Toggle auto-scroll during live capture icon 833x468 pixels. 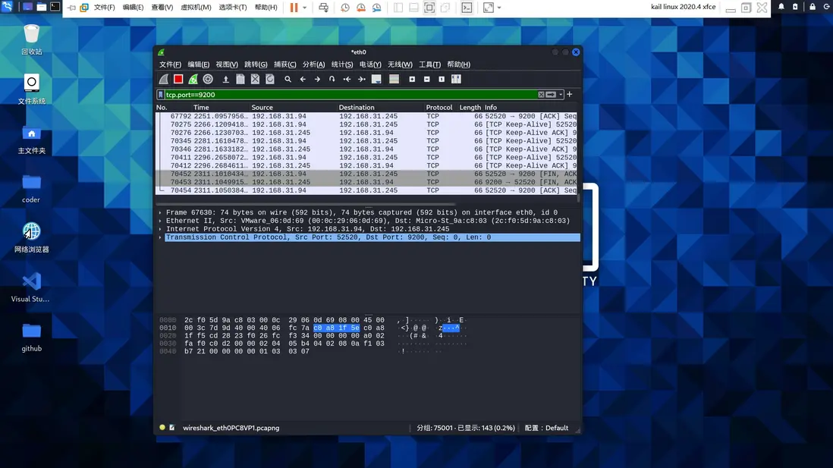click(376, 79)
